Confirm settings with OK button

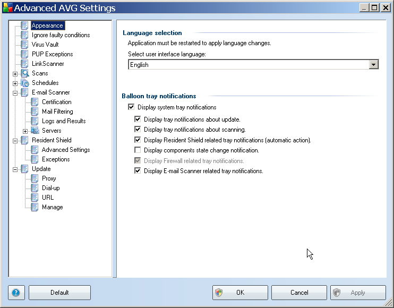[x=240, y=293]
